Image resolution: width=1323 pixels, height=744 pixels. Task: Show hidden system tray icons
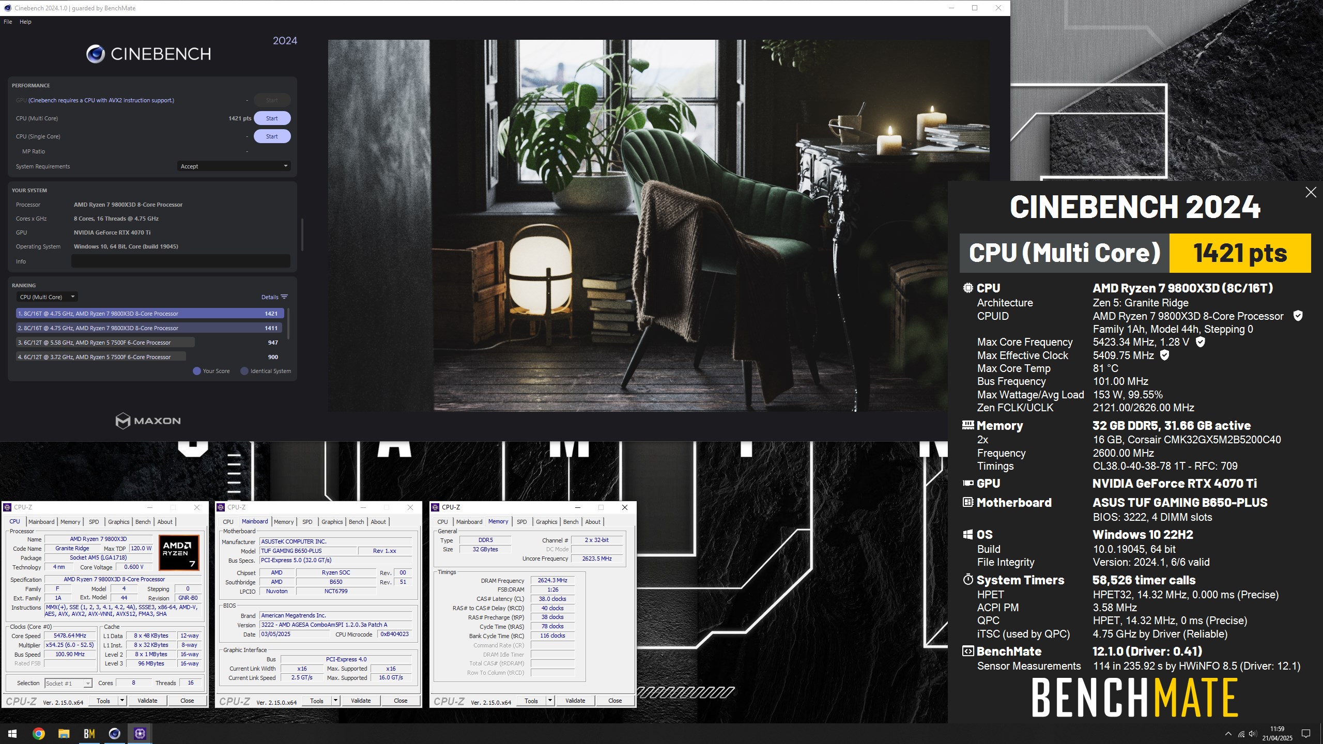click(x=1228, y=734)
